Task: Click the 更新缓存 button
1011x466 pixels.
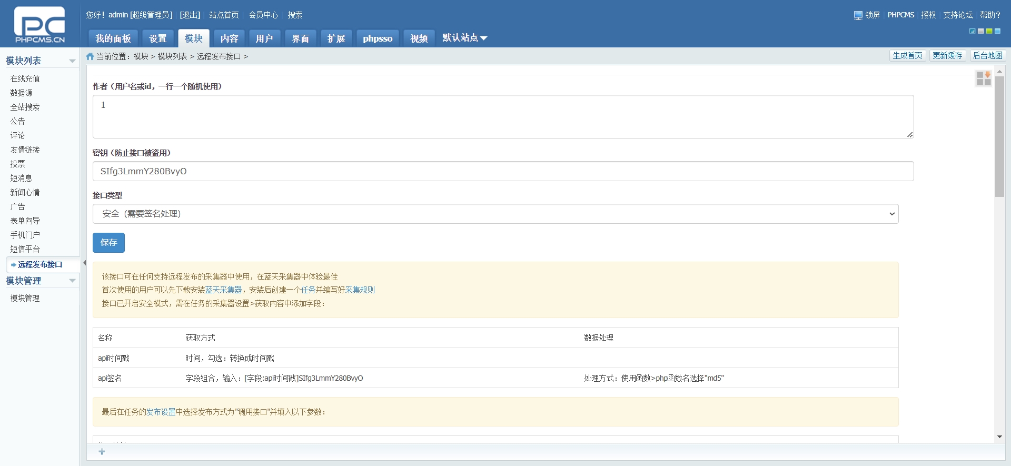Action: 947,55
